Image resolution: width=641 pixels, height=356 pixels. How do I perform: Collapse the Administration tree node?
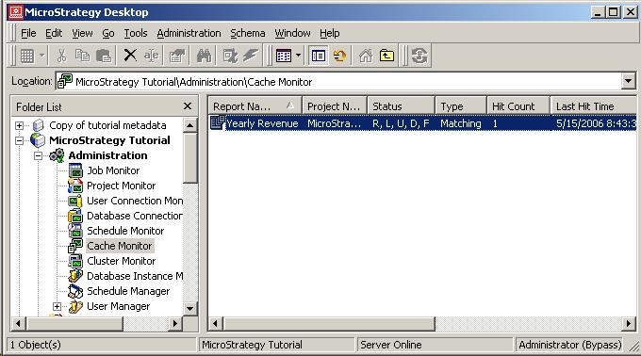(38, 155)
